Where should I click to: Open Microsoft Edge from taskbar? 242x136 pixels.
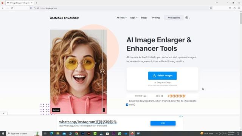click(52, 133)
